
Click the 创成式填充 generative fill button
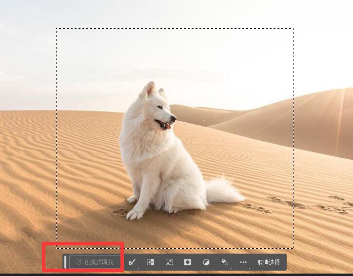click(95, 262)
